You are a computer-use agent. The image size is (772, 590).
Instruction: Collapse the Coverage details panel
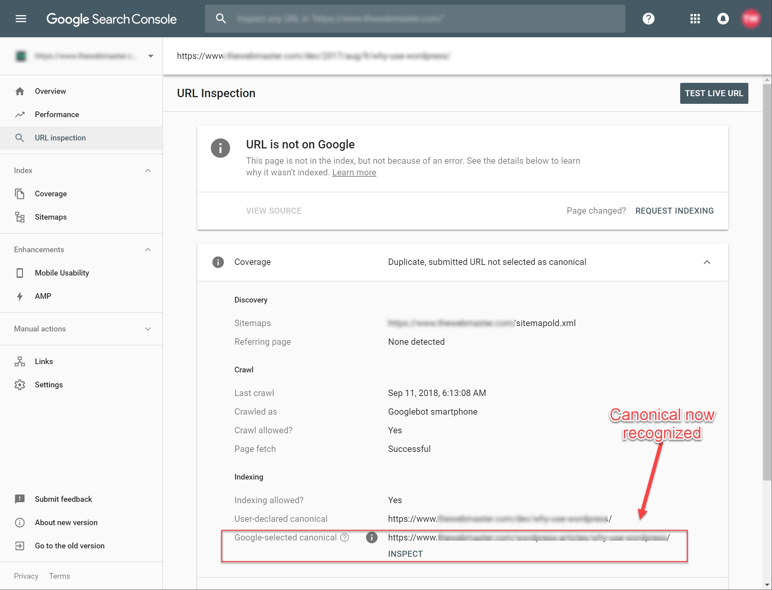(x=707, y=262)
